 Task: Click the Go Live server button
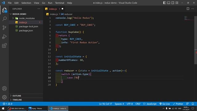tap(165, 104)
